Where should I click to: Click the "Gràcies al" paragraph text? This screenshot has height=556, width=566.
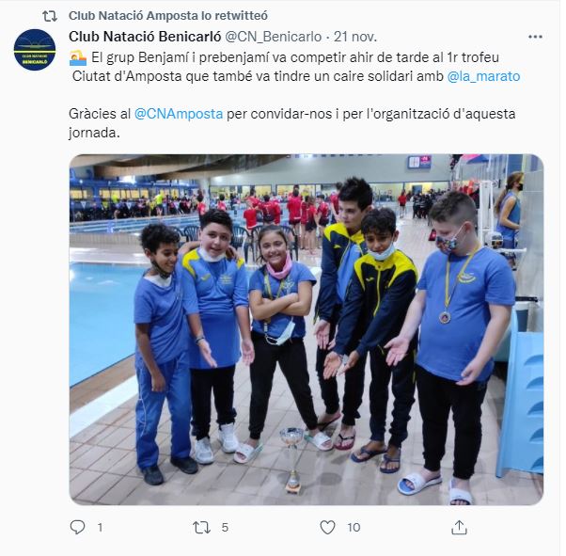(292, 123)
